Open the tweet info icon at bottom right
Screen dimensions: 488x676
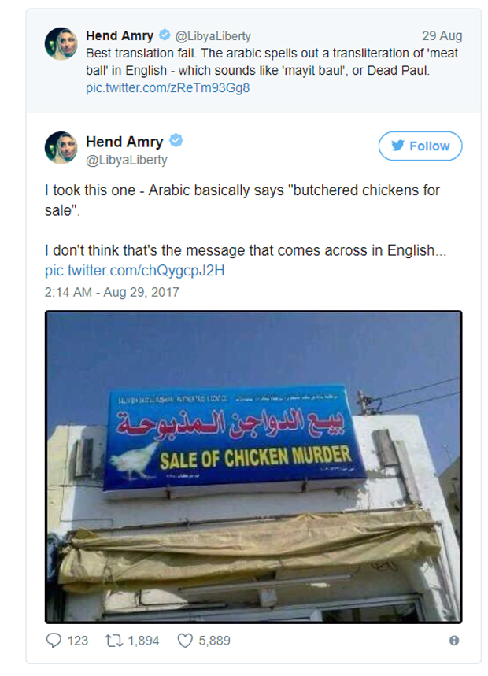[x=454, y=641]
